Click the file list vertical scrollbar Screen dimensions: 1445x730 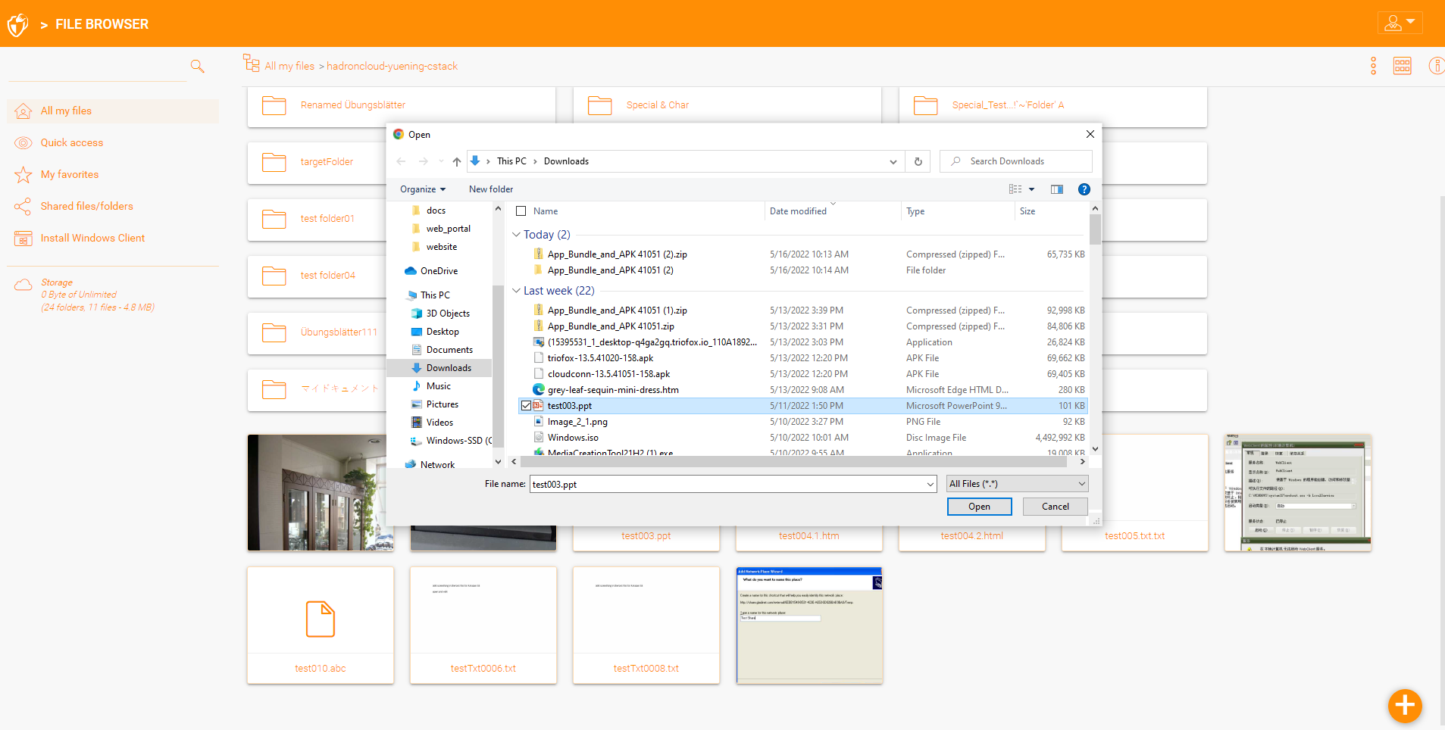1095,229
